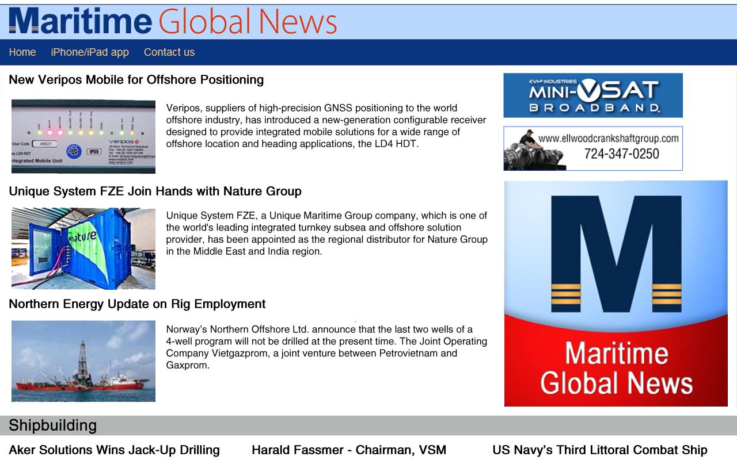Click the large Maritime Global News app logo
Screen dimensions: 737x460
click(x=616, y=293)
